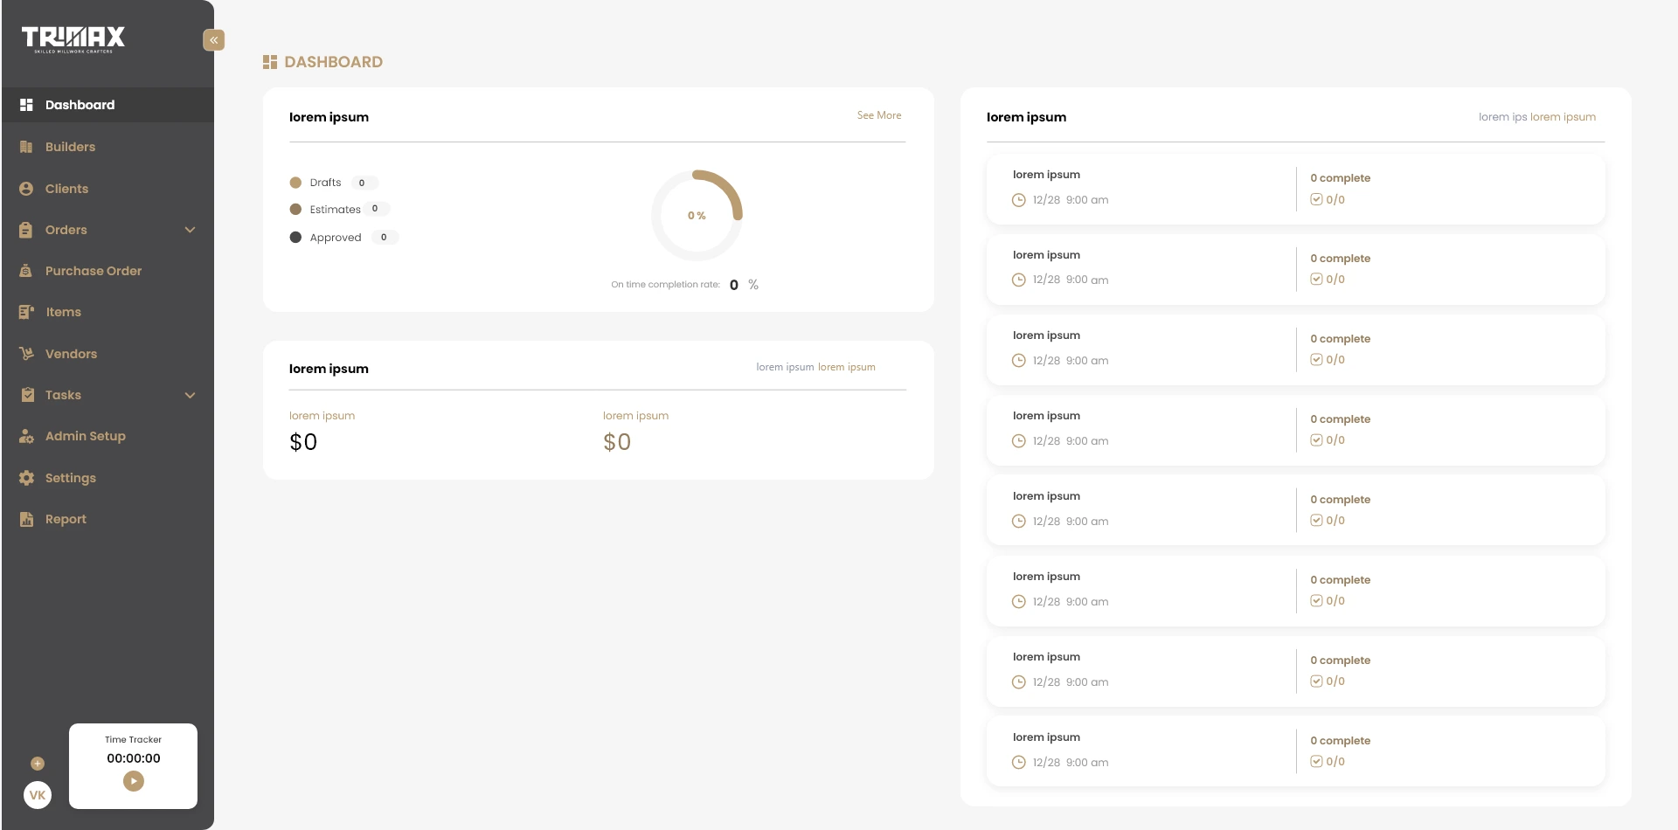Collapse the sidebar with the double-chevron button
This screenshot has width=1678, height=830.
pos(214,40)
